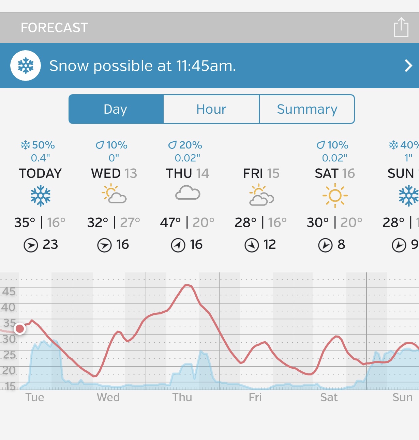Tap Saturday's sunny weather icon

335,195
